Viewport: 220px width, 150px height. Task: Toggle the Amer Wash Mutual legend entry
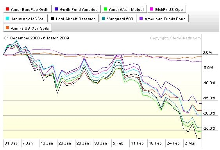124,9
